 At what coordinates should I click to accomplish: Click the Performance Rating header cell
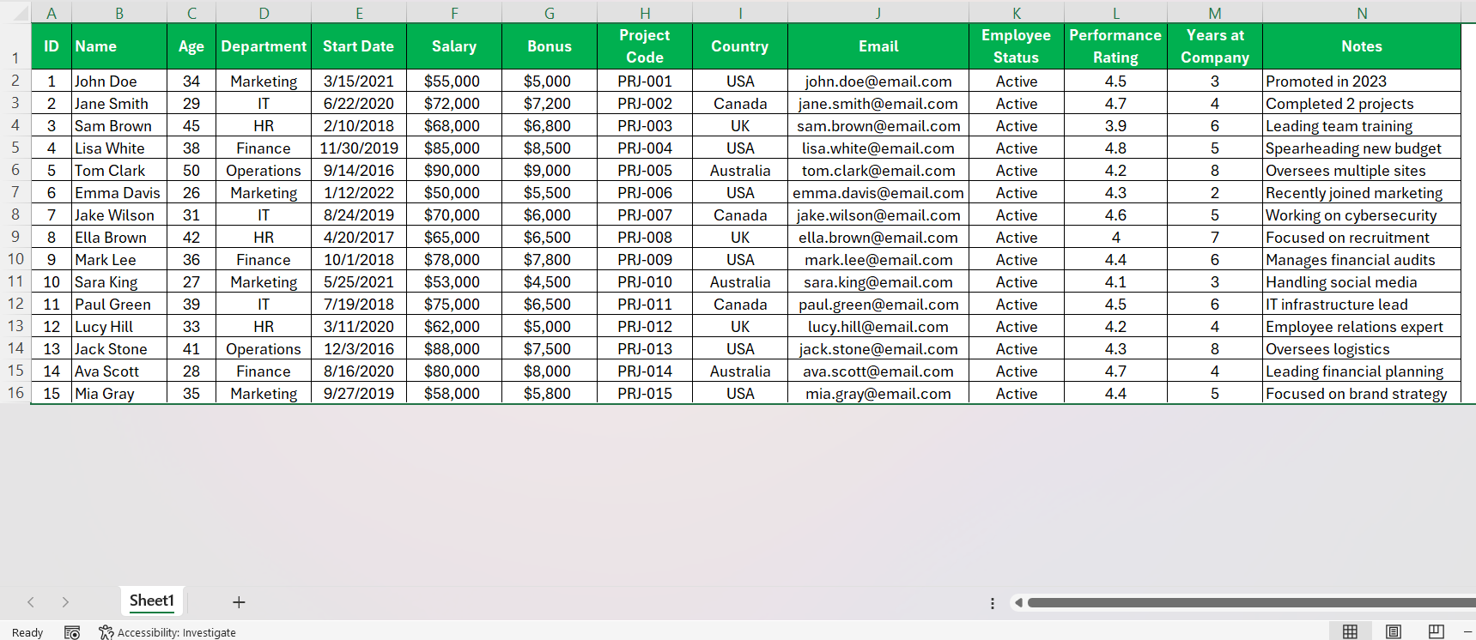click(x=1115, y=46)
